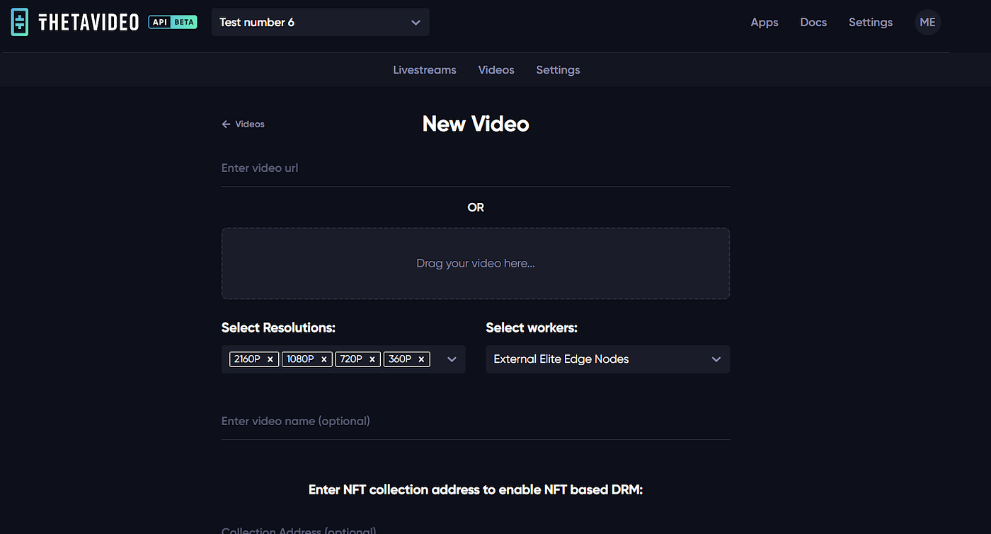Image resolution: width=991 pixels, height=534 pixels.
Task: Open the ME profile avatar
Action: coord(927,23)
